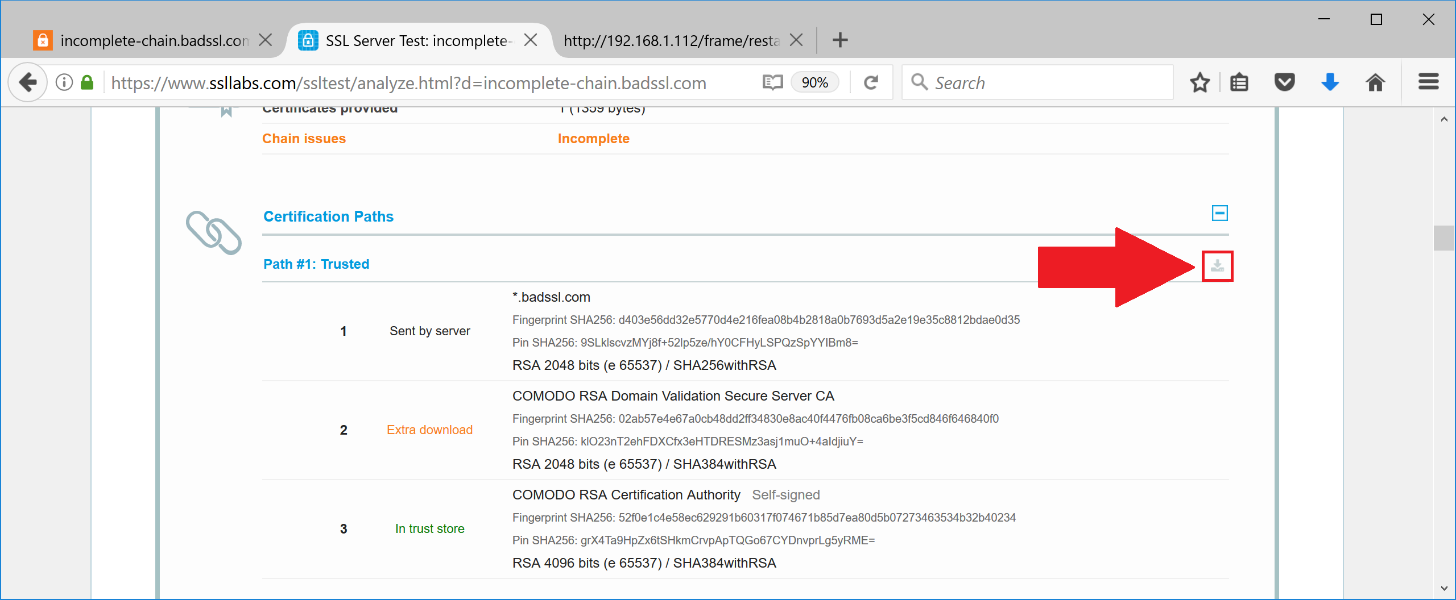Click RSA 2048 bits SHA256withRSA text
This screenshot has height=600, width=1456.
644,365
